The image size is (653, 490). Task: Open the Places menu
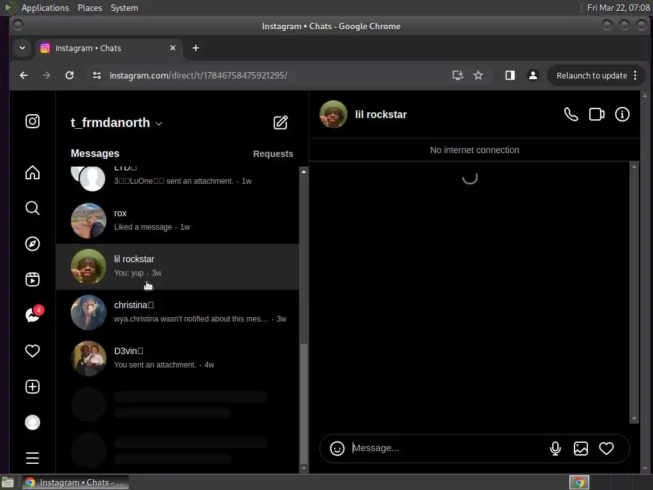tap(90, 8)
